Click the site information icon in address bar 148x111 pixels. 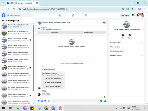point(20,9)
